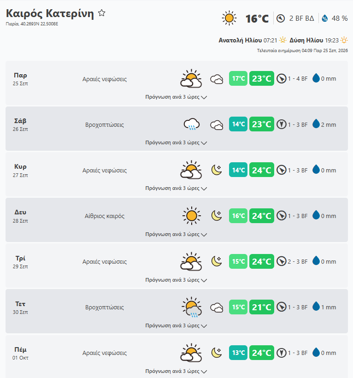This screenshot has width=353, height=378.
Task: Expand Πρόγνωση ανά 3 ώρες for Σάβ 26 Σεπ
Action: (x=176, y=142)
